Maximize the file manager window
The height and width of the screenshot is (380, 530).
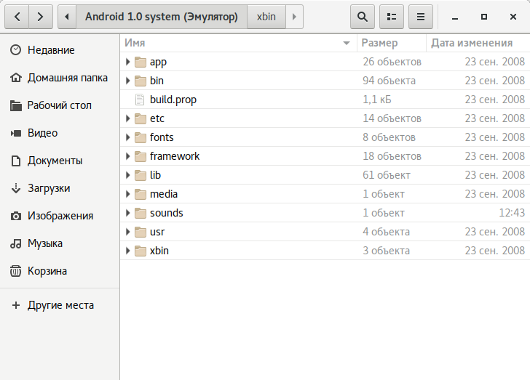pyautogui.click(x=484, y=17)
